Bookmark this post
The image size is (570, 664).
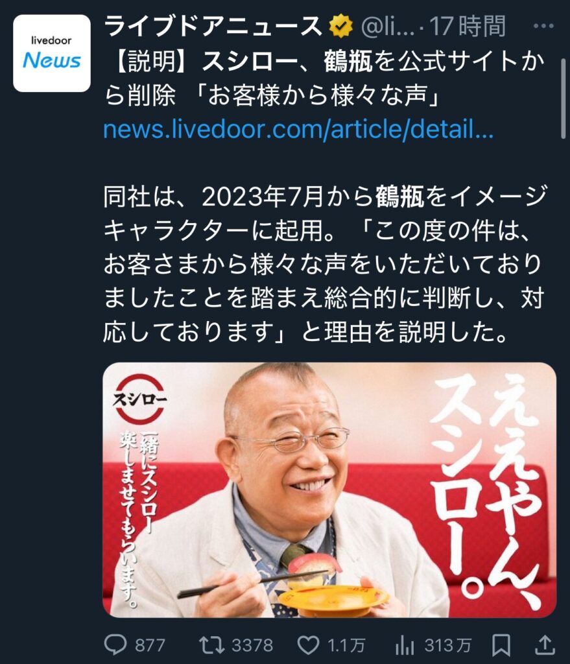(x=501, y=645)
